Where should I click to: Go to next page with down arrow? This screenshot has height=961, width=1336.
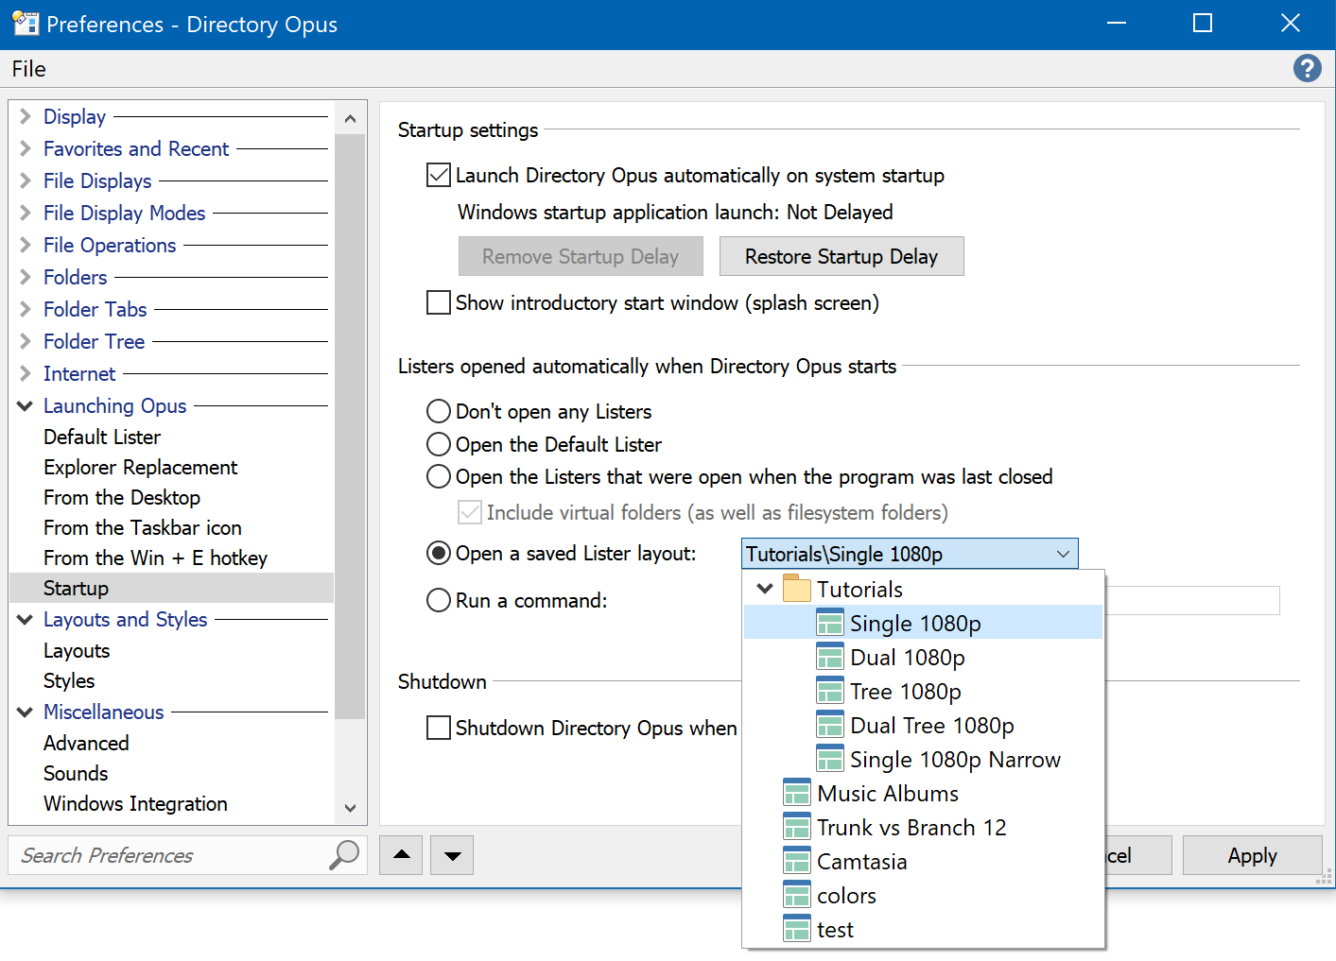click(452, 855)
